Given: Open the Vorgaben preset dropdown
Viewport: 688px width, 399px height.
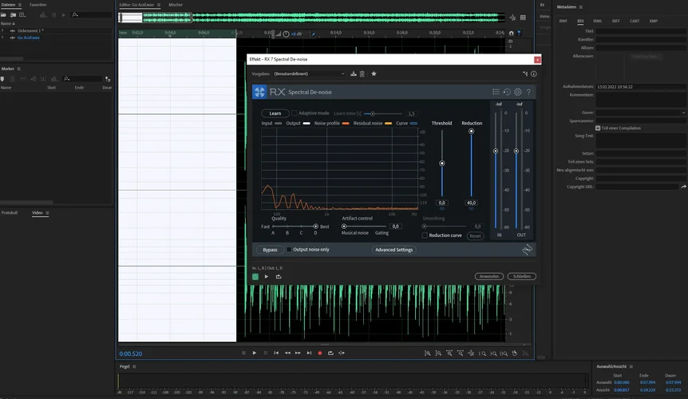Looking at the screenshot, I should [309, 73].
